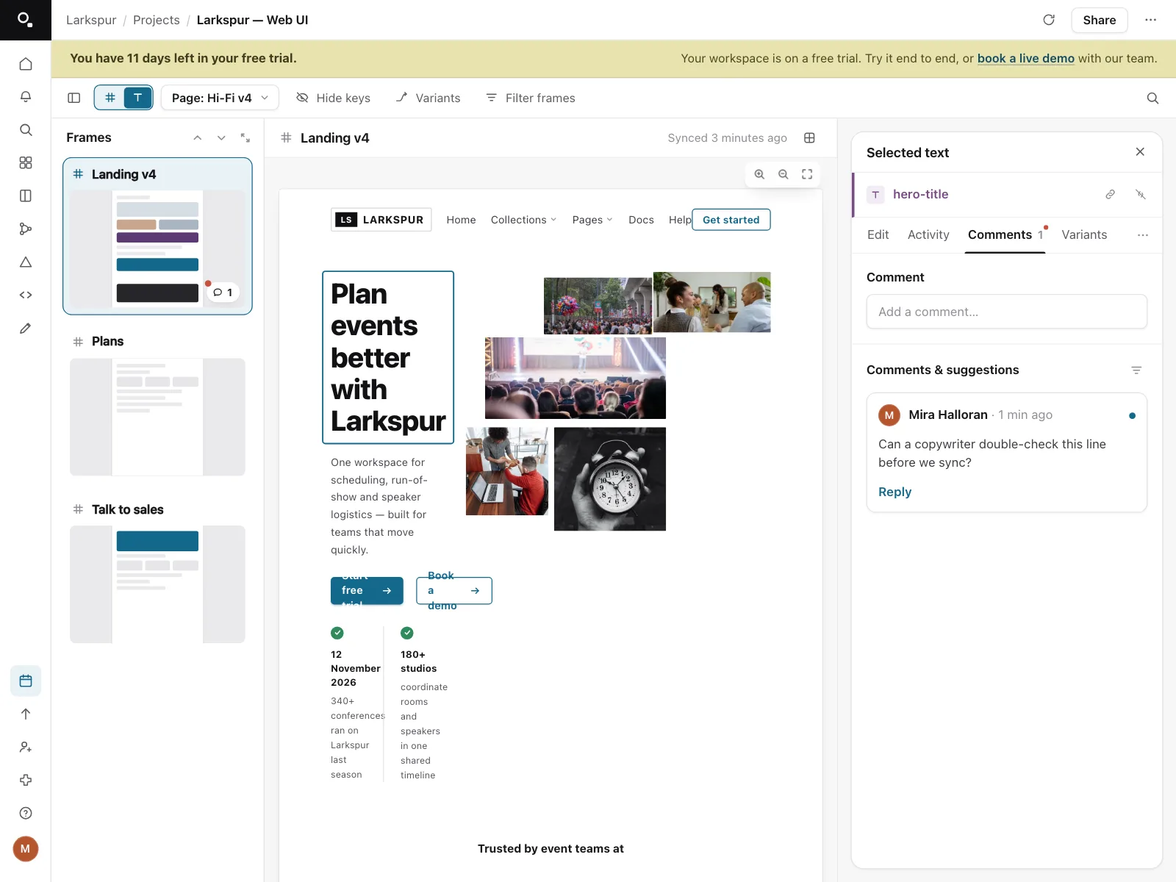Switch to text view mode (T toggle)
1176x882 pixels.
tap(137, 98)
